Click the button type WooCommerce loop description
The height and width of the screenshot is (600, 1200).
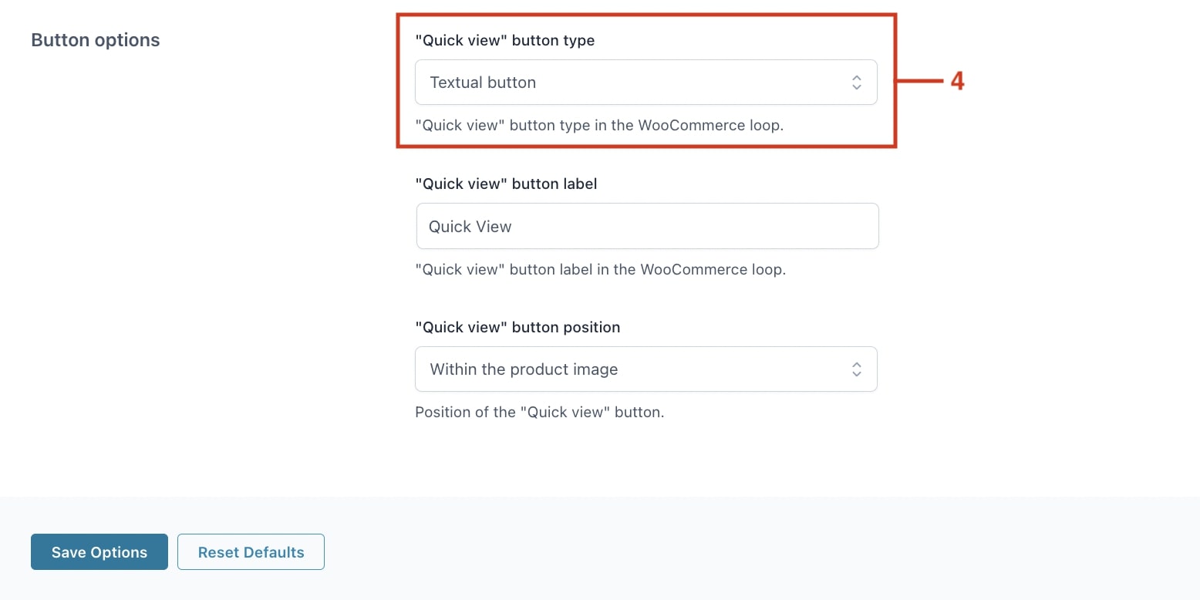(x=599, y=125)
